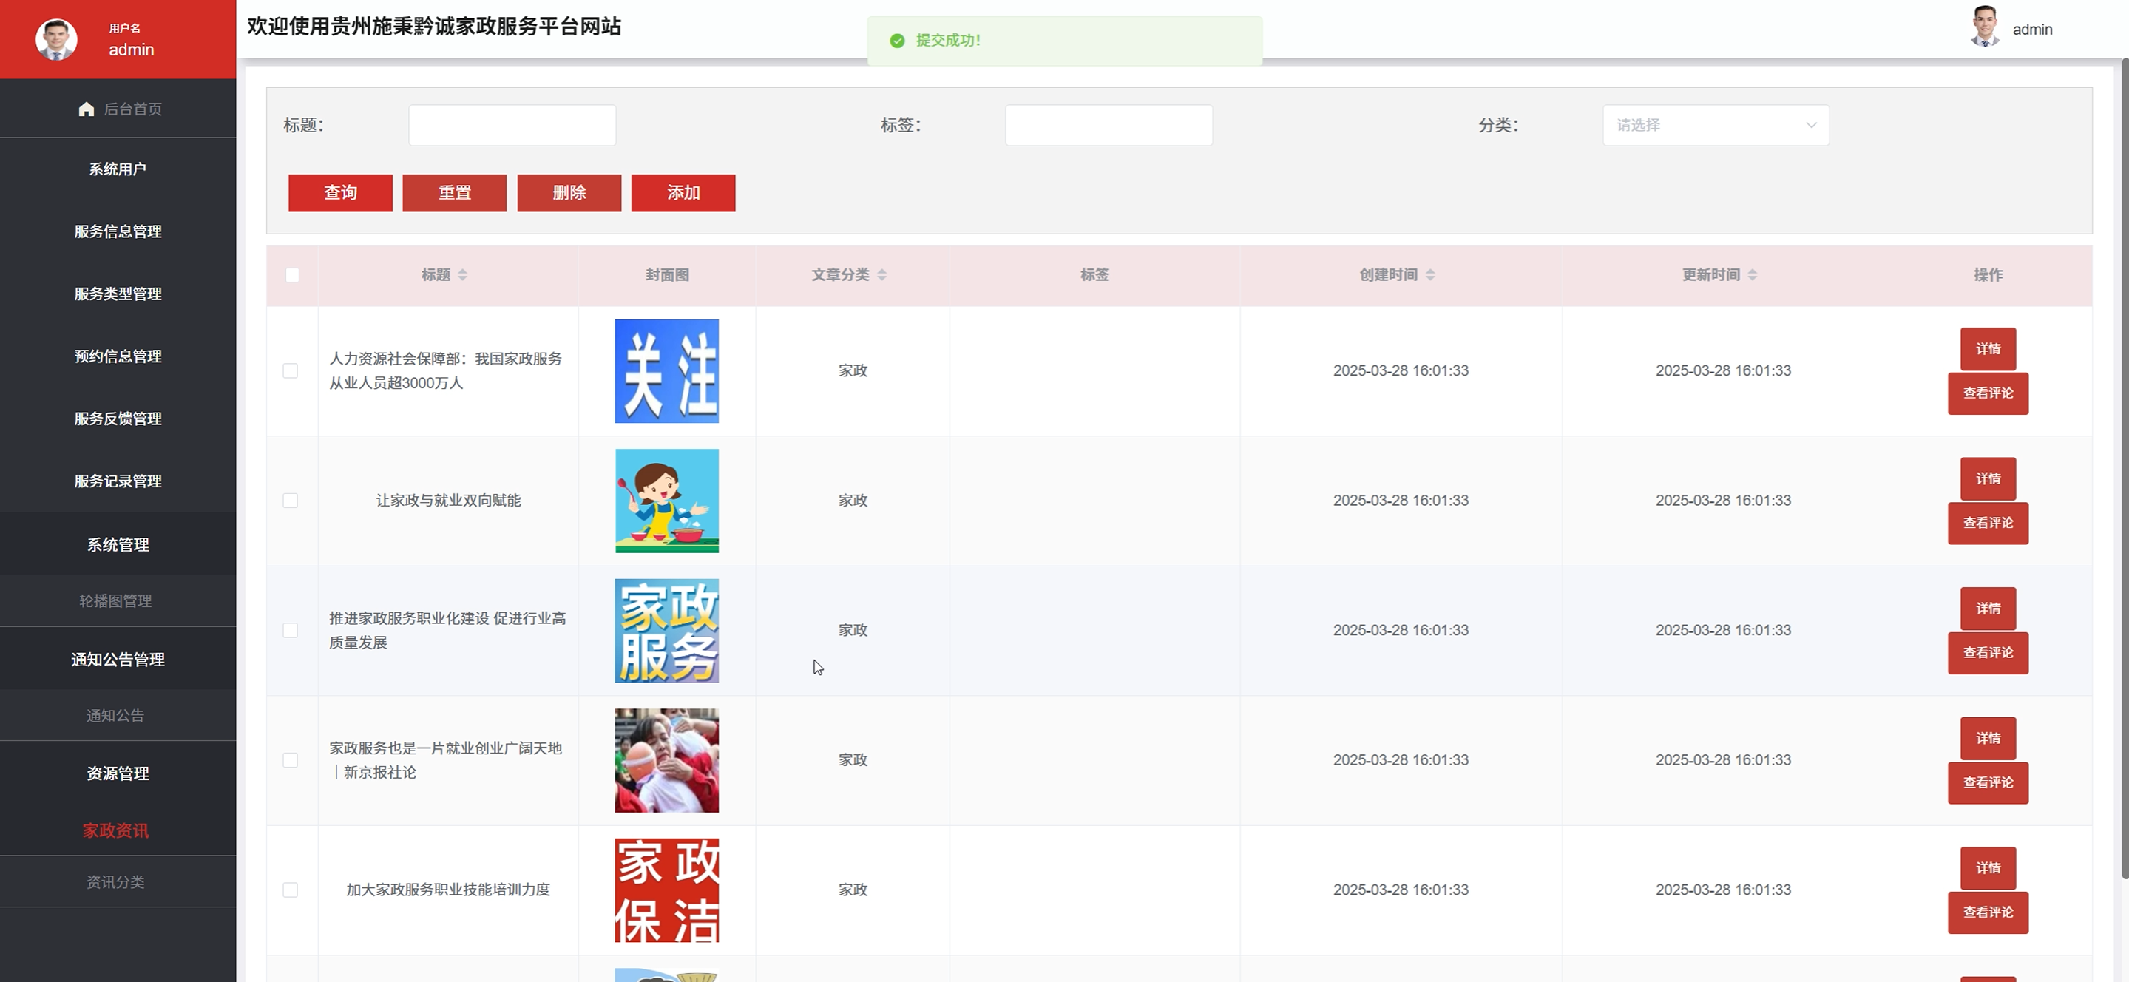This screenshot has height=982, width=2129.
Task: Go to 服务信息管理 in the sidebar
Action: click(118, 231)
